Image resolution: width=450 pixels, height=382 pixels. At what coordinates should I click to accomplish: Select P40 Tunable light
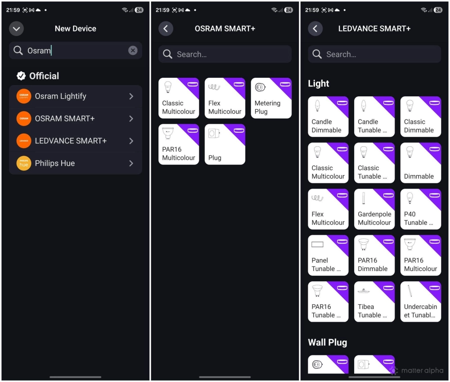[x=421, y=209]
